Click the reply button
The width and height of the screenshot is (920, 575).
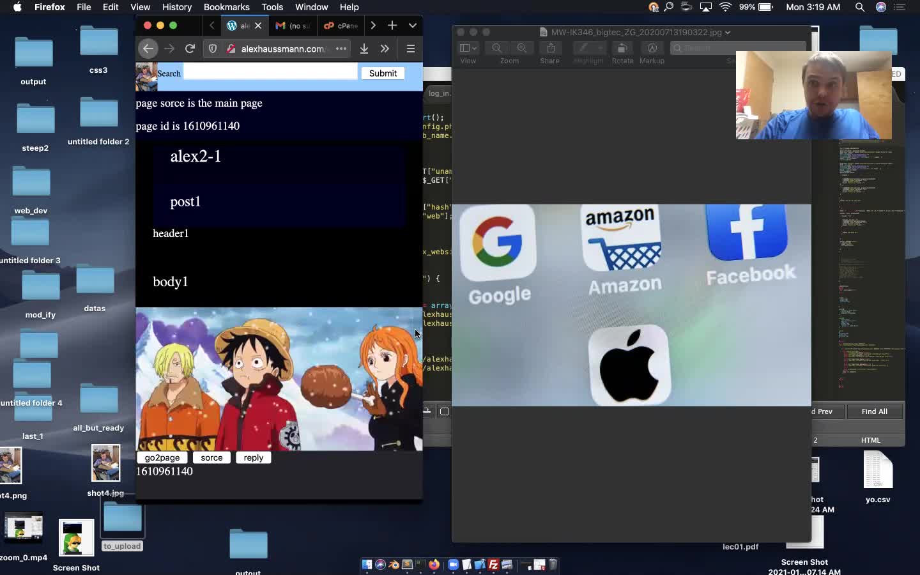[x=253, y=457]
